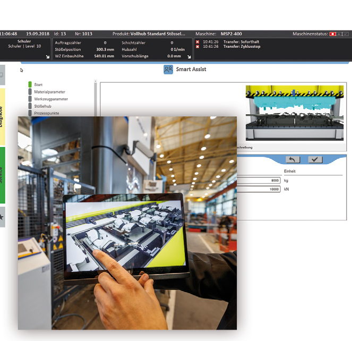Click the step list scrollbar
This screenshot has width=352, height=341.
click(96, 98)
